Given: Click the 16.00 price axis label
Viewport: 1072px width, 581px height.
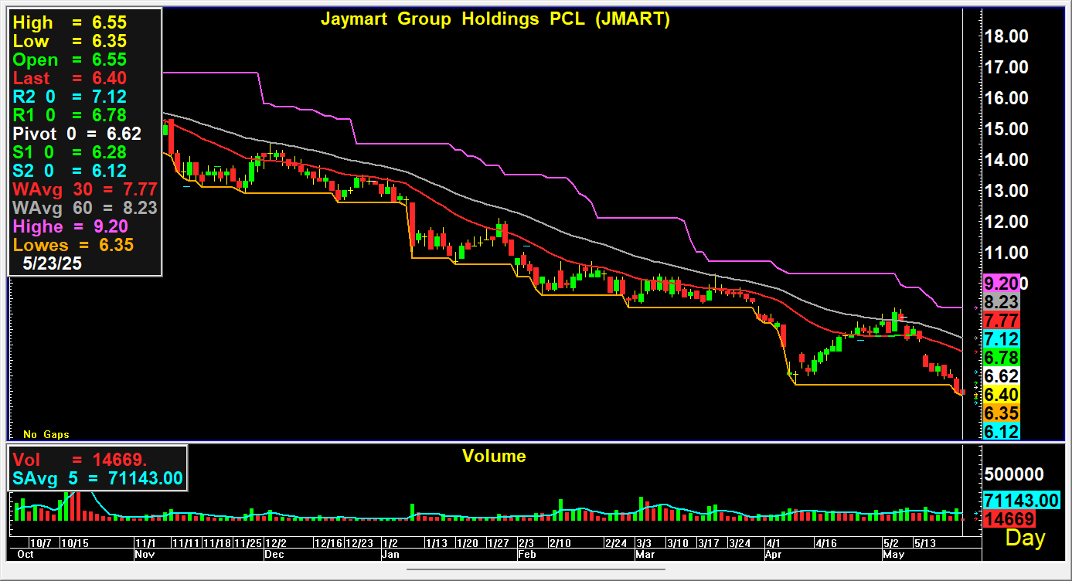Looking at the screenshot, I should click(x=1006, y=98).
